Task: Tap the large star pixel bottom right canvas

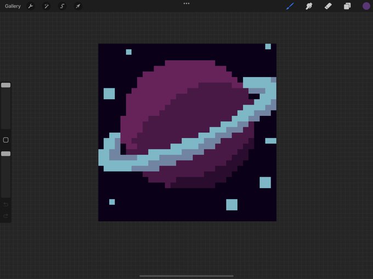Action: point(265,182)
